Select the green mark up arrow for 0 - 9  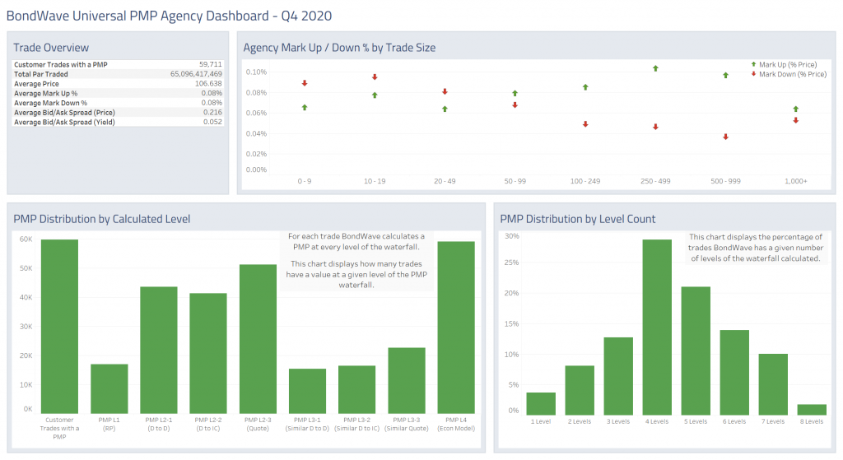coord(305,108)
